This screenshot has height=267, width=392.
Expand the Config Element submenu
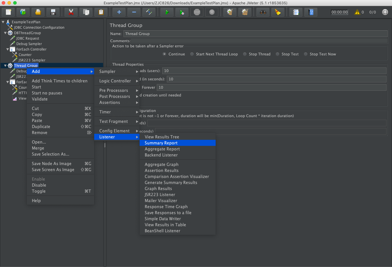(117, 131)
